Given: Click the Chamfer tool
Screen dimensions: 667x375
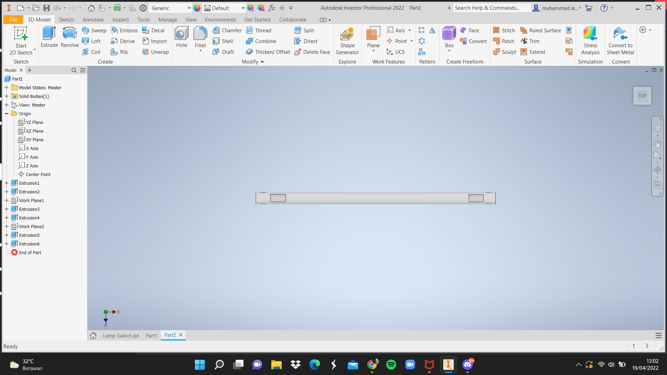Looking at the screenshot, I should tap(227, 31).
